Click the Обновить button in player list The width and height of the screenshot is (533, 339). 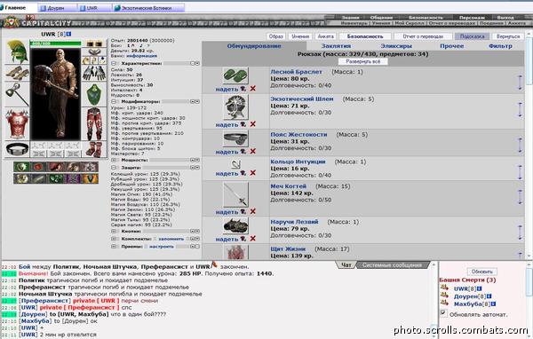point(482,272)
